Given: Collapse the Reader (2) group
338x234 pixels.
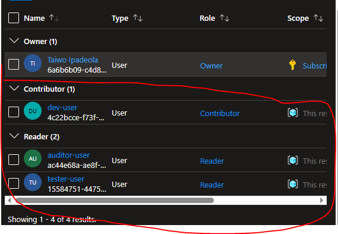Looking at the screenshot, I should tap(14, 136).
